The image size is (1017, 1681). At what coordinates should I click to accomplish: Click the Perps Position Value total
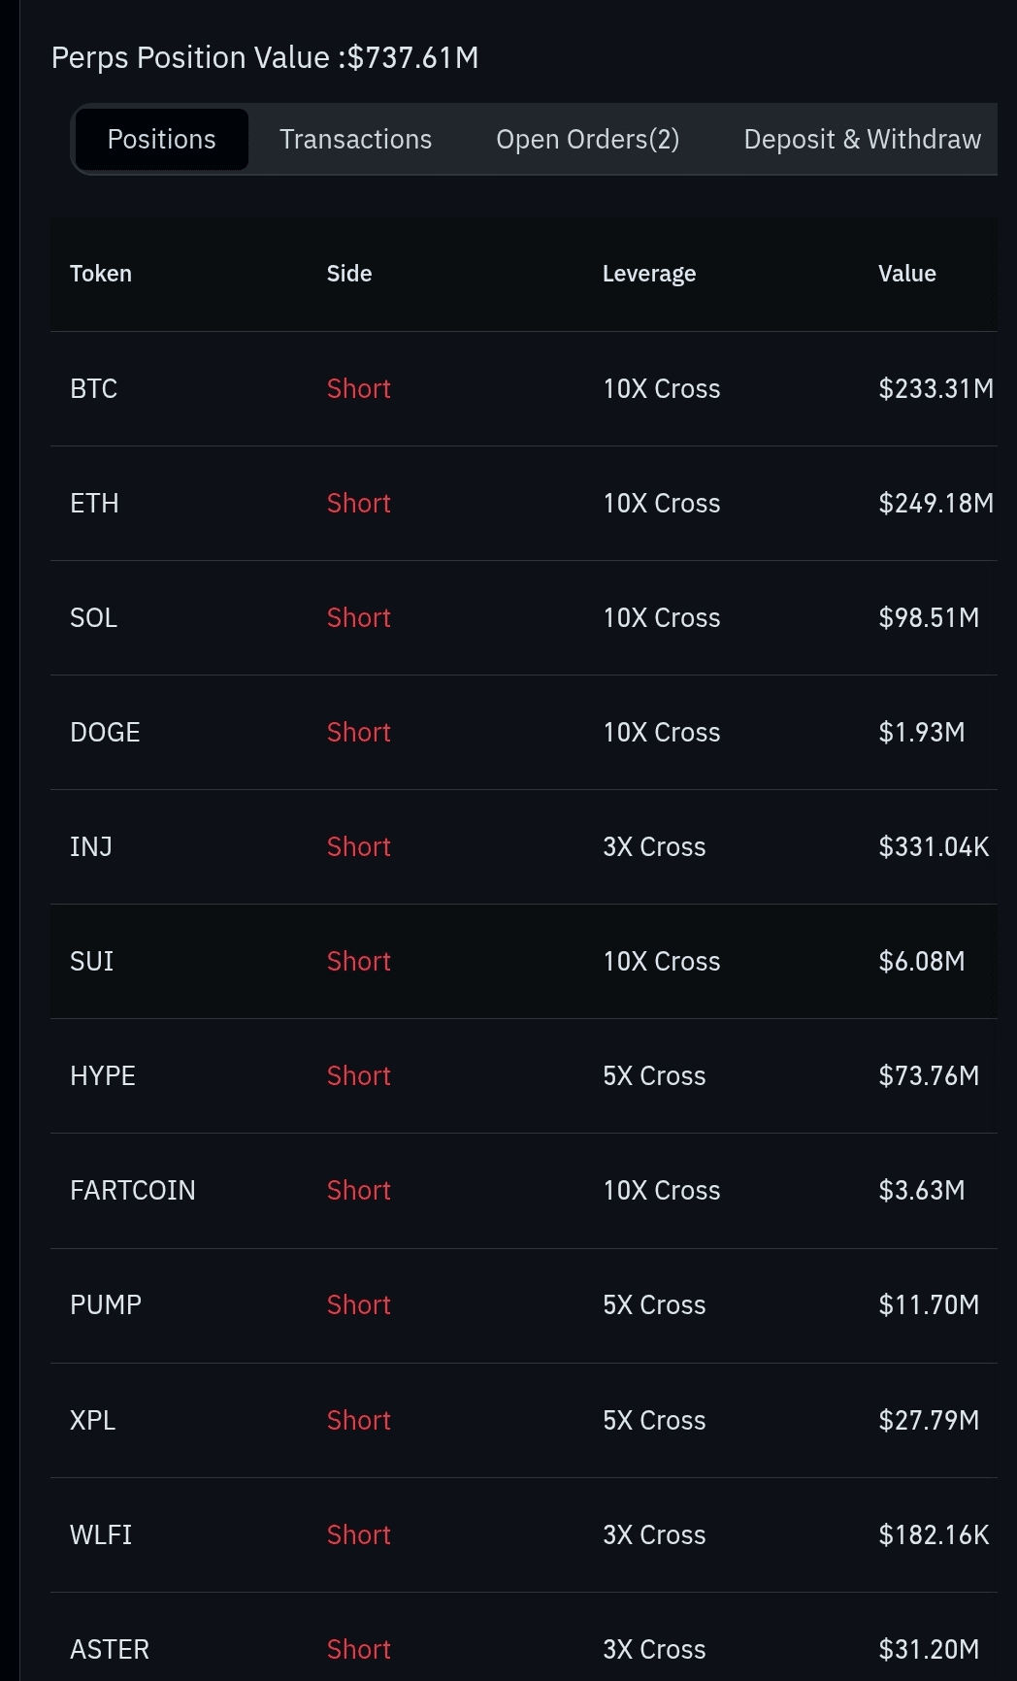[265, 58]
